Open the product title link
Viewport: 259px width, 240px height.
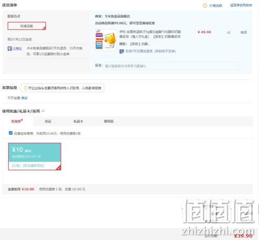click(150, 34)
